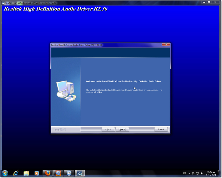Click the show desktop strip beside the clock

(219, 173)
